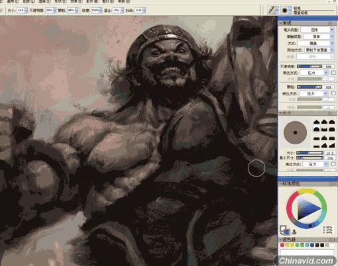Select the last profile in third row

[331, 138]
